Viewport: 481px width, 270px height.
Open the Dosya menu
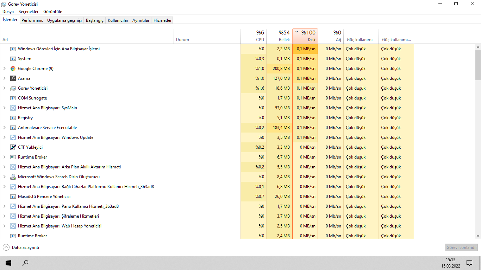click(8, 12)
